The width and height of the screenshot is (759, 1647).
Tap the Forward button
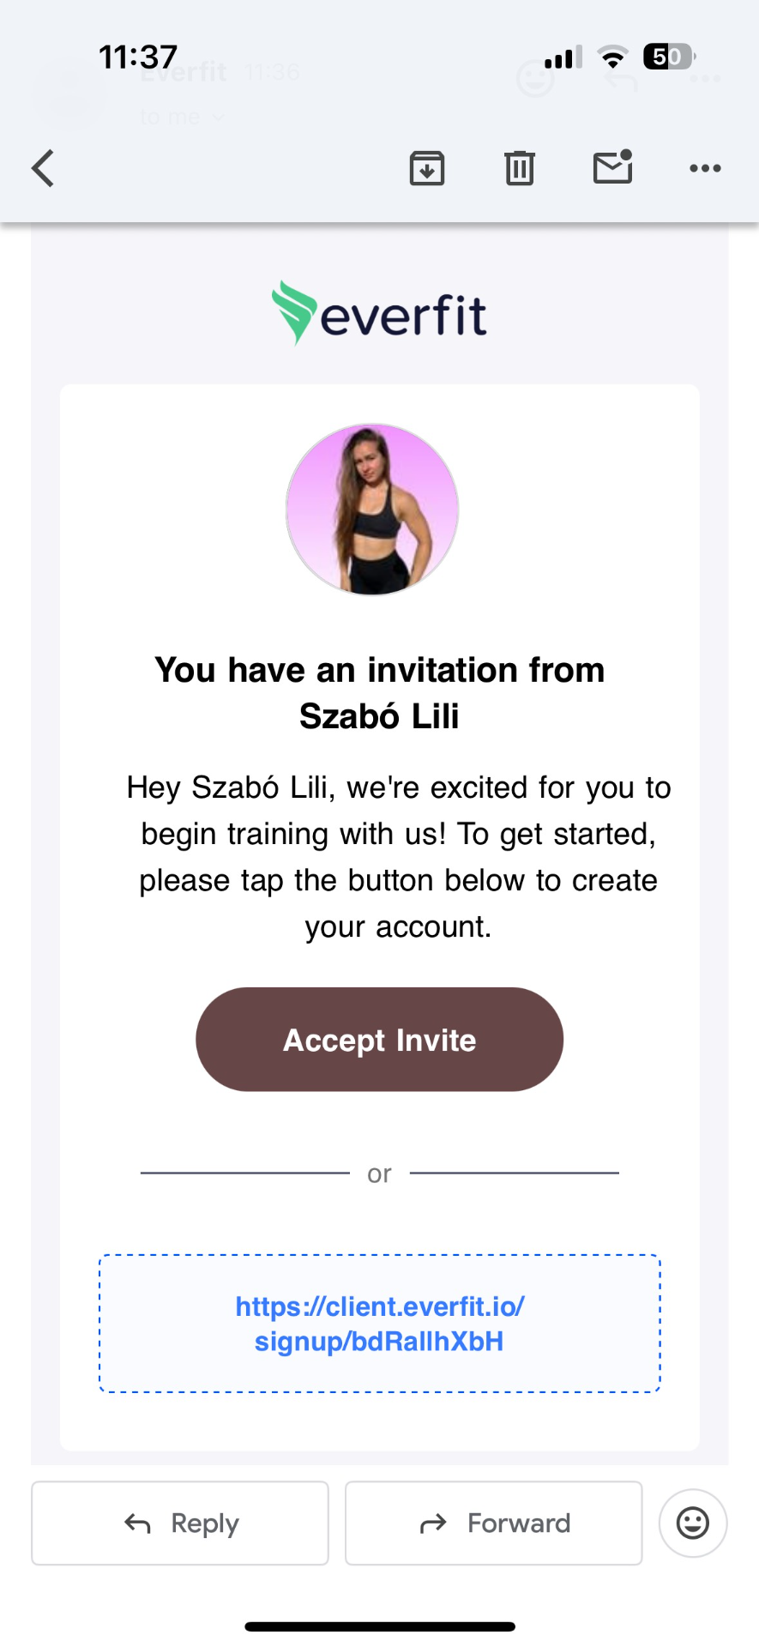click(x=493, y=1523)
